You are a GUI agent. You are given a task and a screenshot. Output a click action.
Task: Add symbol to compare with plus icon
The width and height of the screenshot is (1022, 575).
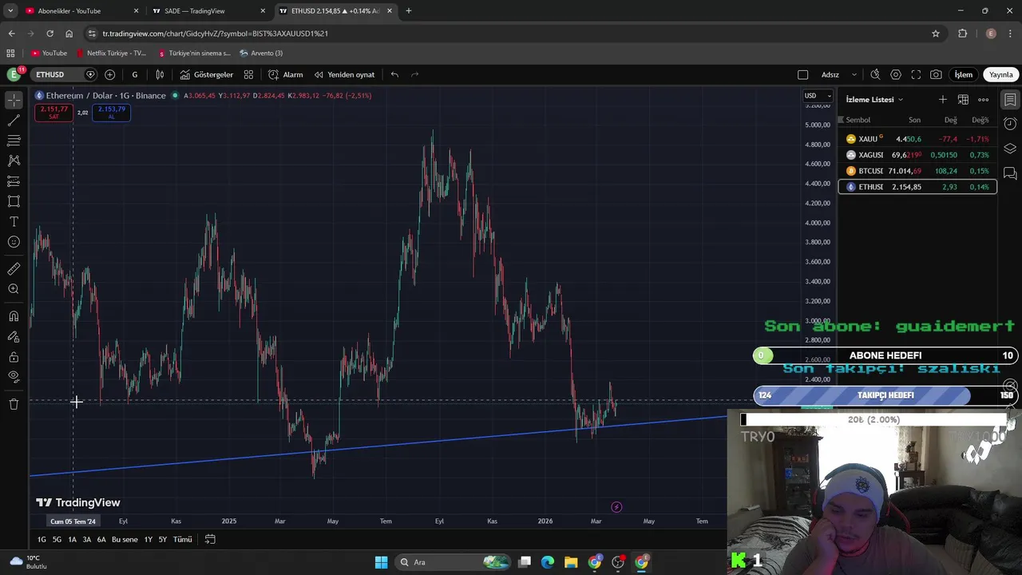point(109,74)
